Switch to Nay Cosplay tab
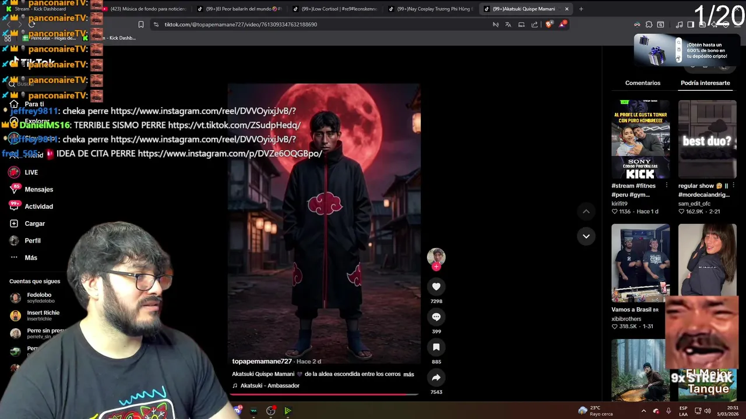 point(430,9)
